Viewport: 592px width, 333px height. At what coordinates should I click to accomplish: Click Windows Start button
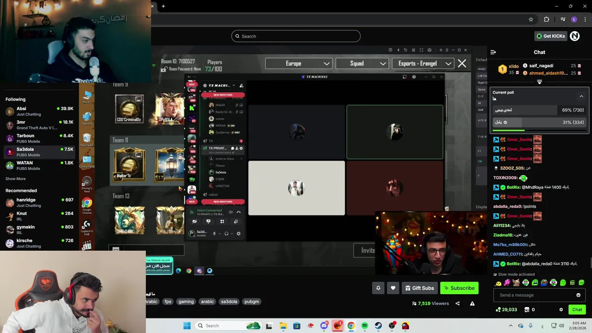(187, 326)
